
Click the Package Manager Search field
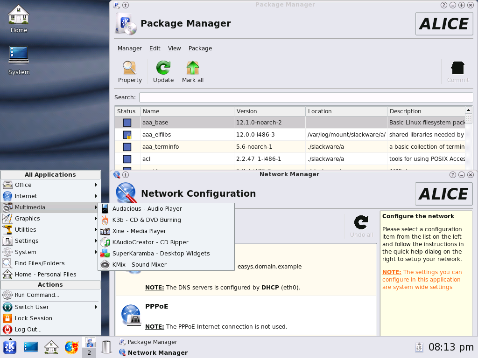pyautogui.click(x=306, y=97)
